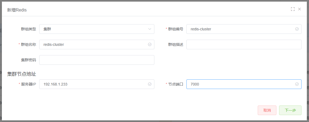Expand the 群组类型 chevron arrow
Image resolution: width=309 pixels, height=122 pixels.
click(150, 29)
